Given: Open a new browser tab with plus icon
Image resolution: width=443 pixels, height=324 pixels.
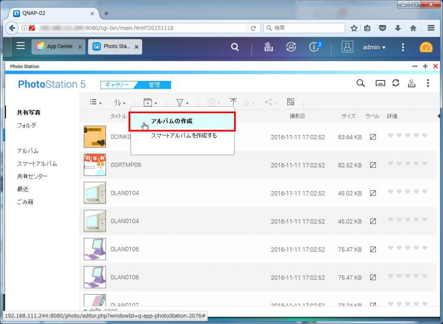Looking at the screenshot, I should [106, 13].
